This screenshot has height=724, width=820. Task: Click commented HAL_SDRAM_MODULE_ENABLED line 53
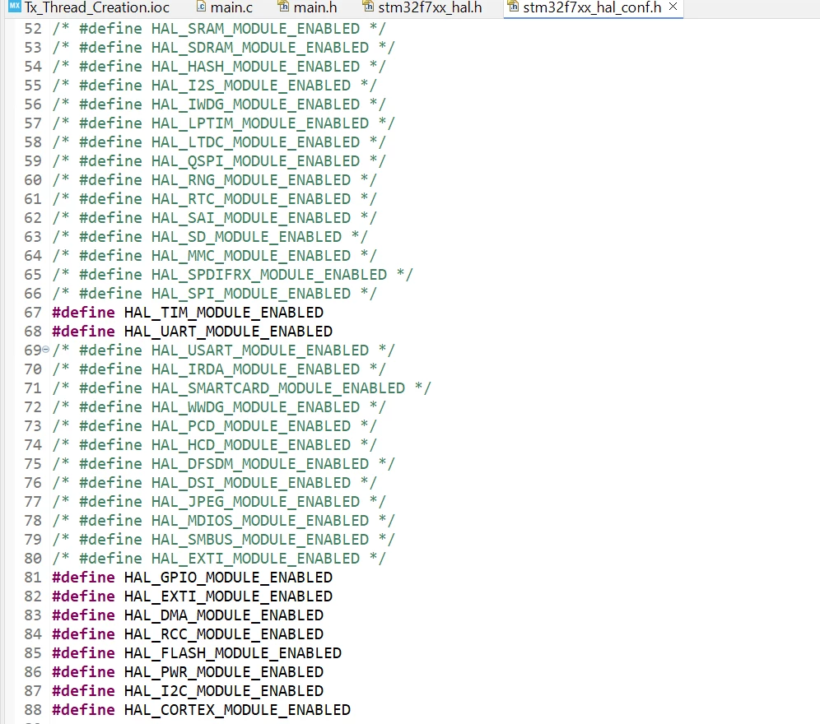[x=223, y=48]
